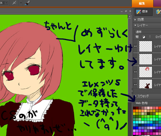Minimize the document window

click(122, 11)
